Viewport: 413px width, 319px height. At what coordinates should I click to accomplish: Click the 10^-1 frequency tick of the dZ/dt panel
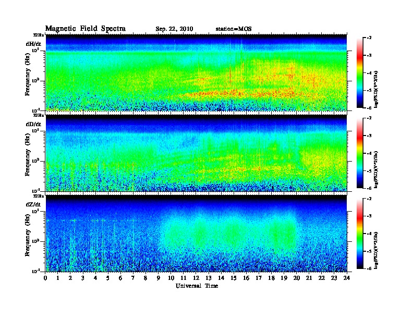point(35,271)
